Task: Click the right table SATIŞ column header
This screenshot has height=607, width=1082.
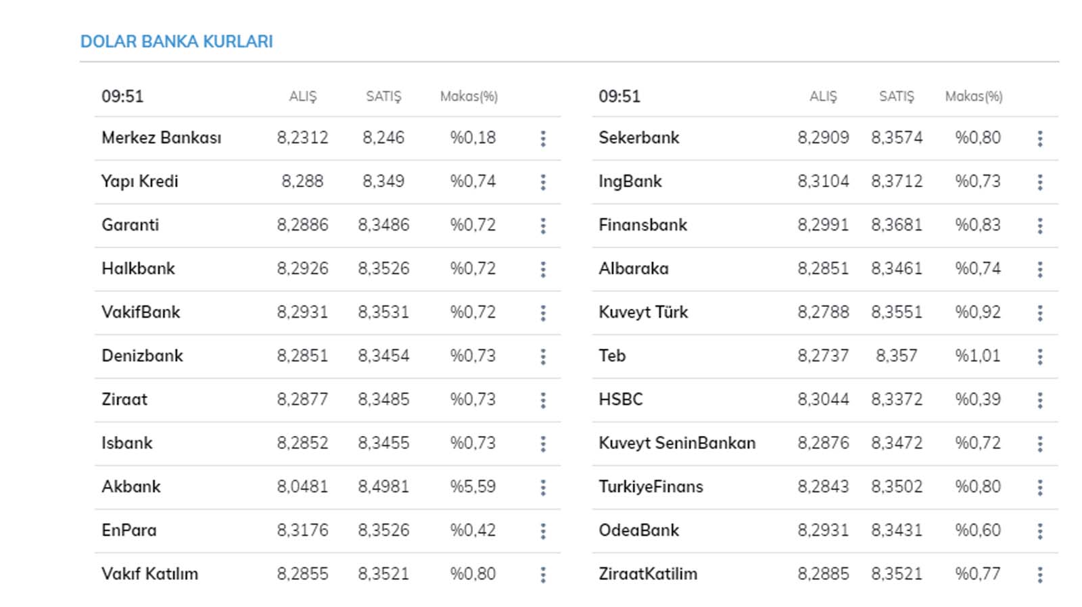Action: (x=896, y=97)
